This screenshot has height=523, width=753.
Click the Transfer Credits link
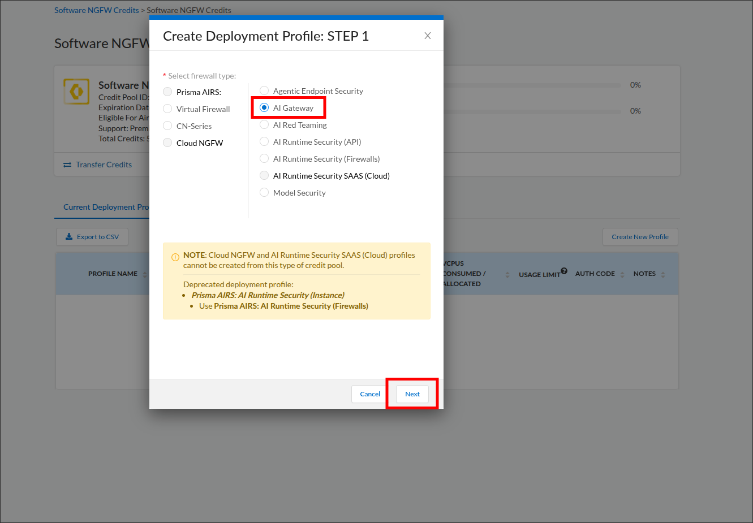[x=104, y=165]
